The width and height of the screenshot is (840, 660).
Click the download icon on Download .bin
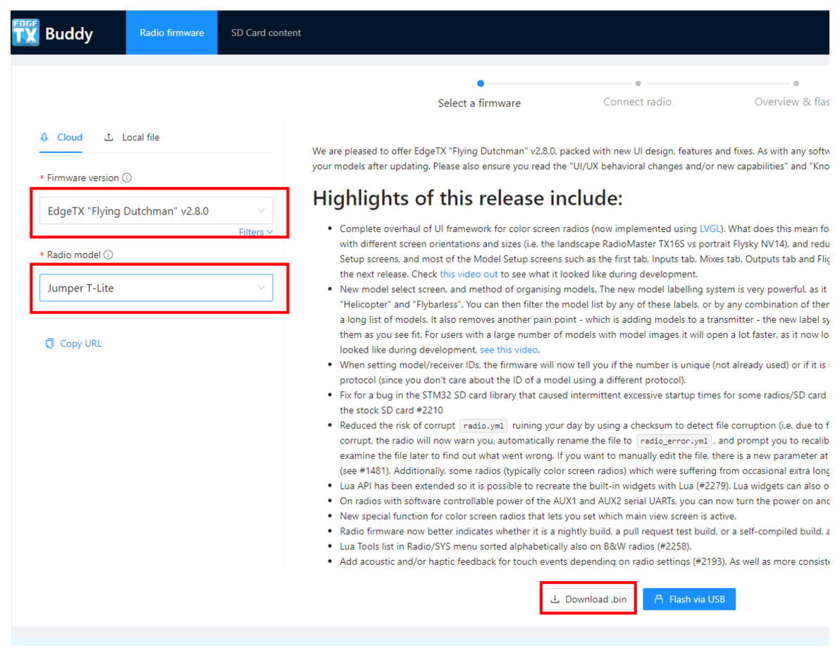tap(555, 599)
